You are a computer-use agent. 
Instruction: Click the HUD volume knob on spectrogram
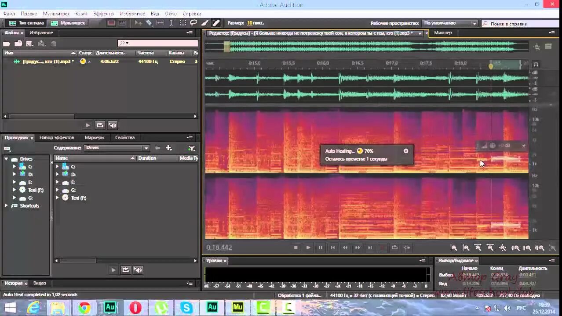pyautogui.click(x=493, y=146)
